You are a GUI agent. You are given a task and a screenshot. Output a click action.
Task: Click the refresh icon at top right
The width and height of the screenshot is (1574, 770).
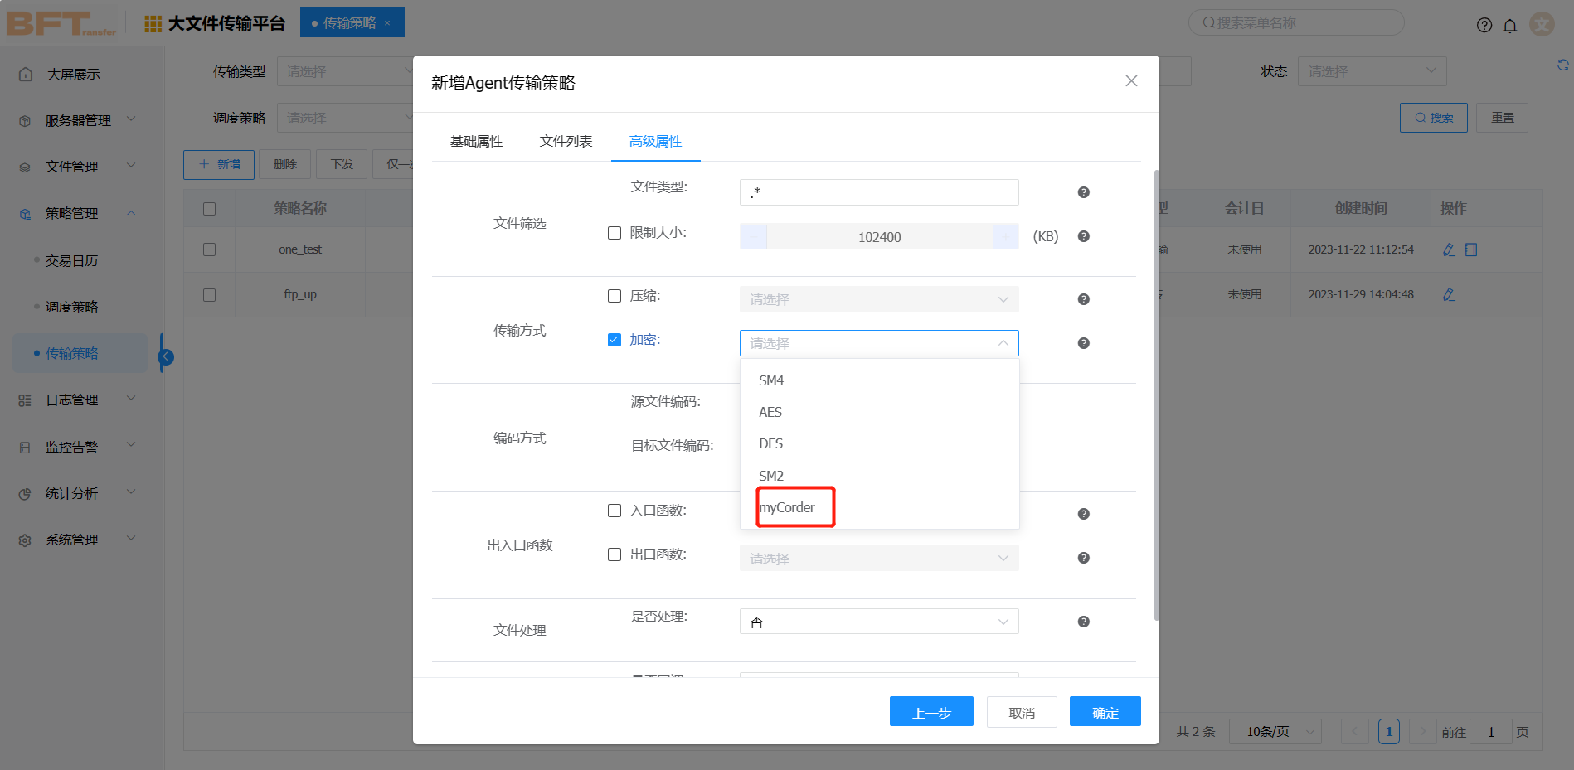tap(1563, 65)
